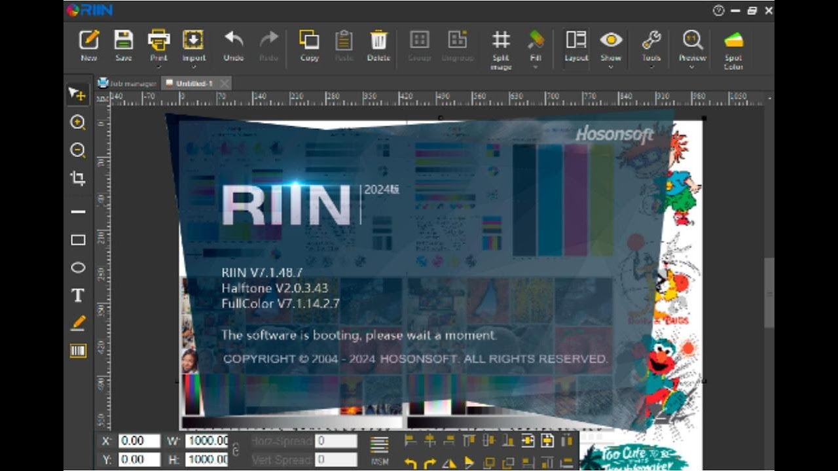This screenshot has width=838, height=471.
Task: Send object to back
Action: pos(508,463)
